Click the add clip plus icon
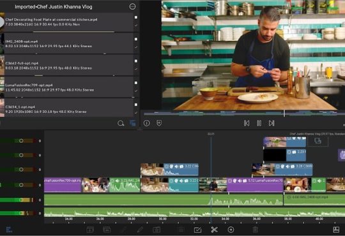Screen dimensions: 345x236 [231, 230]
